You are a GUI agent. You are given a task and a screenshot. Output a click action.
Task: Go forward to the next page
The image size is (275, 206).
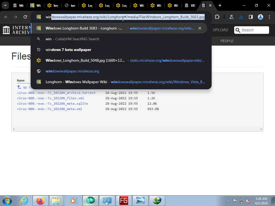tap(15, 17)
